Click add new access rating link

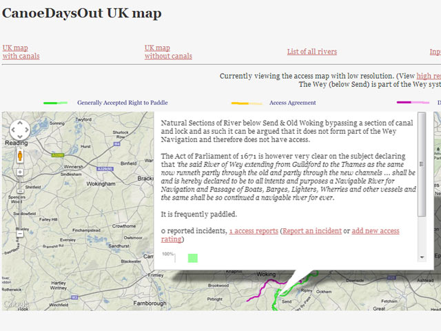[280, 234]
